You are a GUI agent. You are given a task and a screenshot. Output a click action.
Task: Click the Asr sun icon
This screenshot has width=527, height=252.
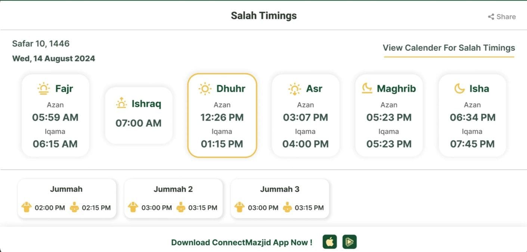pos(295,88)
